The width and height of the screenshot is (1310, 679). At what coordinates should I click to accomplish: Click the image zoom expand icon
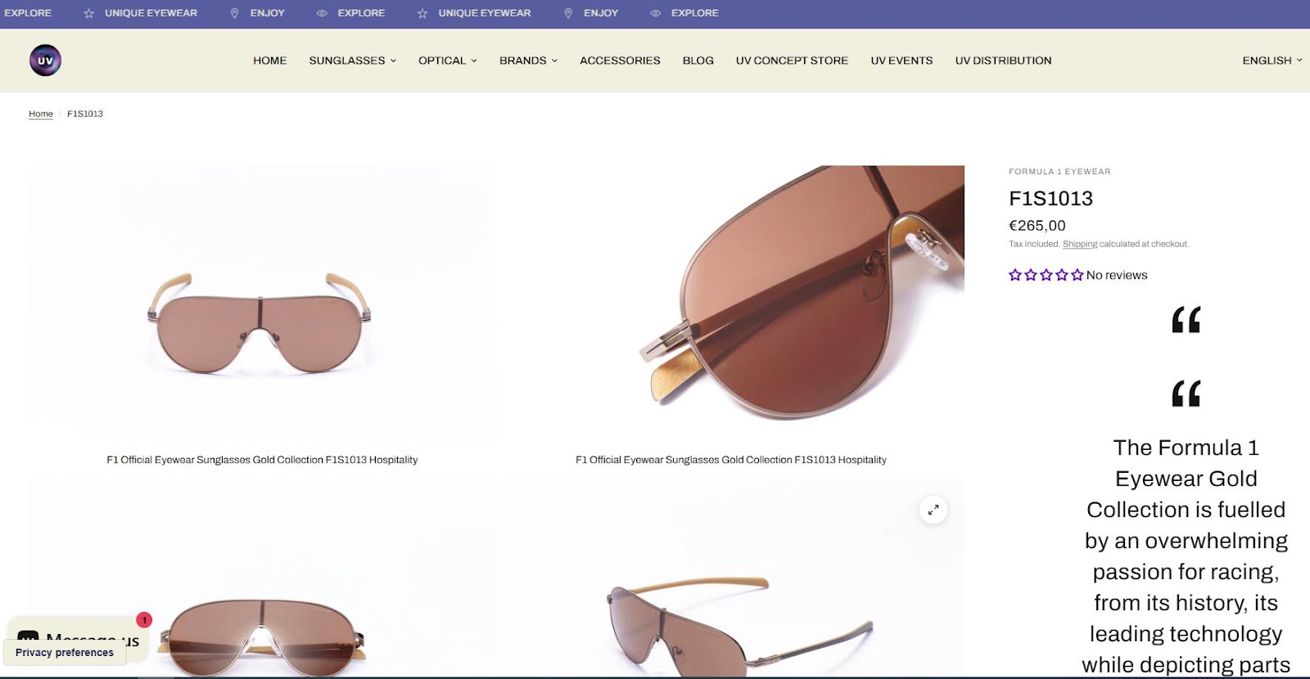933,510
